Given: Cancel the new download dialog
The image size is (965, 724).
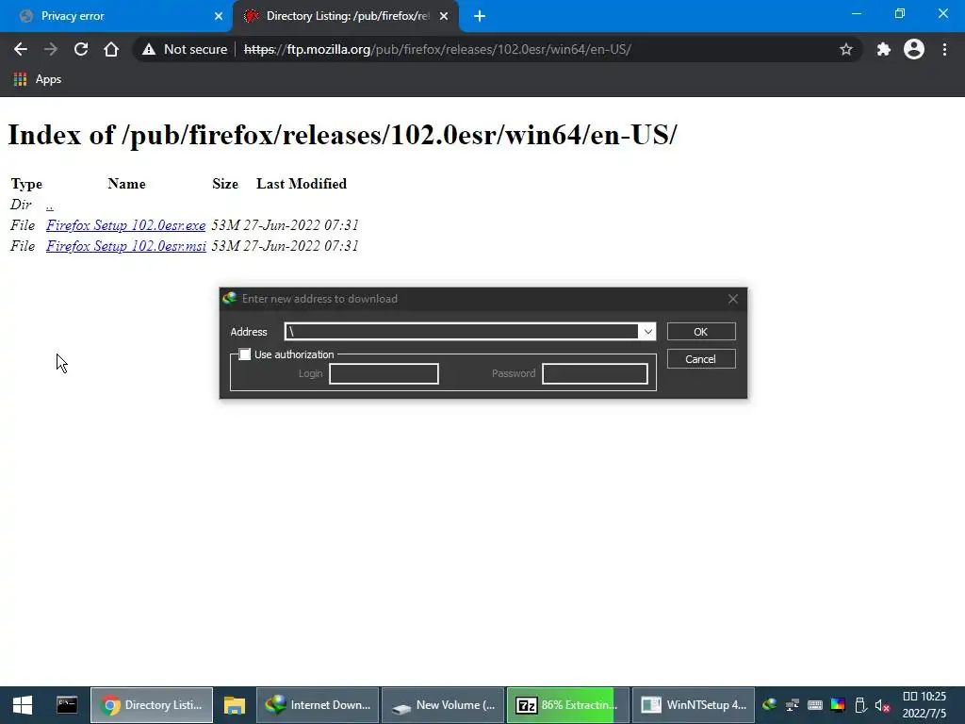Looking at the screenshot, I should pyautogui.click(x=701, y=359).
